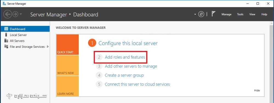Refresh the Server Manager dashboard

click(201, 14)
